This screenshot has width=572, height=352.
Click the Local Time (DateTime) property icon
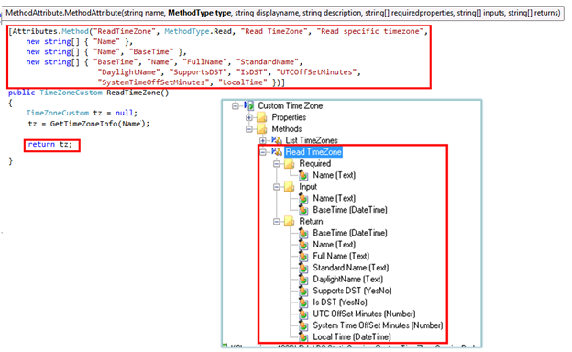click(x=303, y=336)
